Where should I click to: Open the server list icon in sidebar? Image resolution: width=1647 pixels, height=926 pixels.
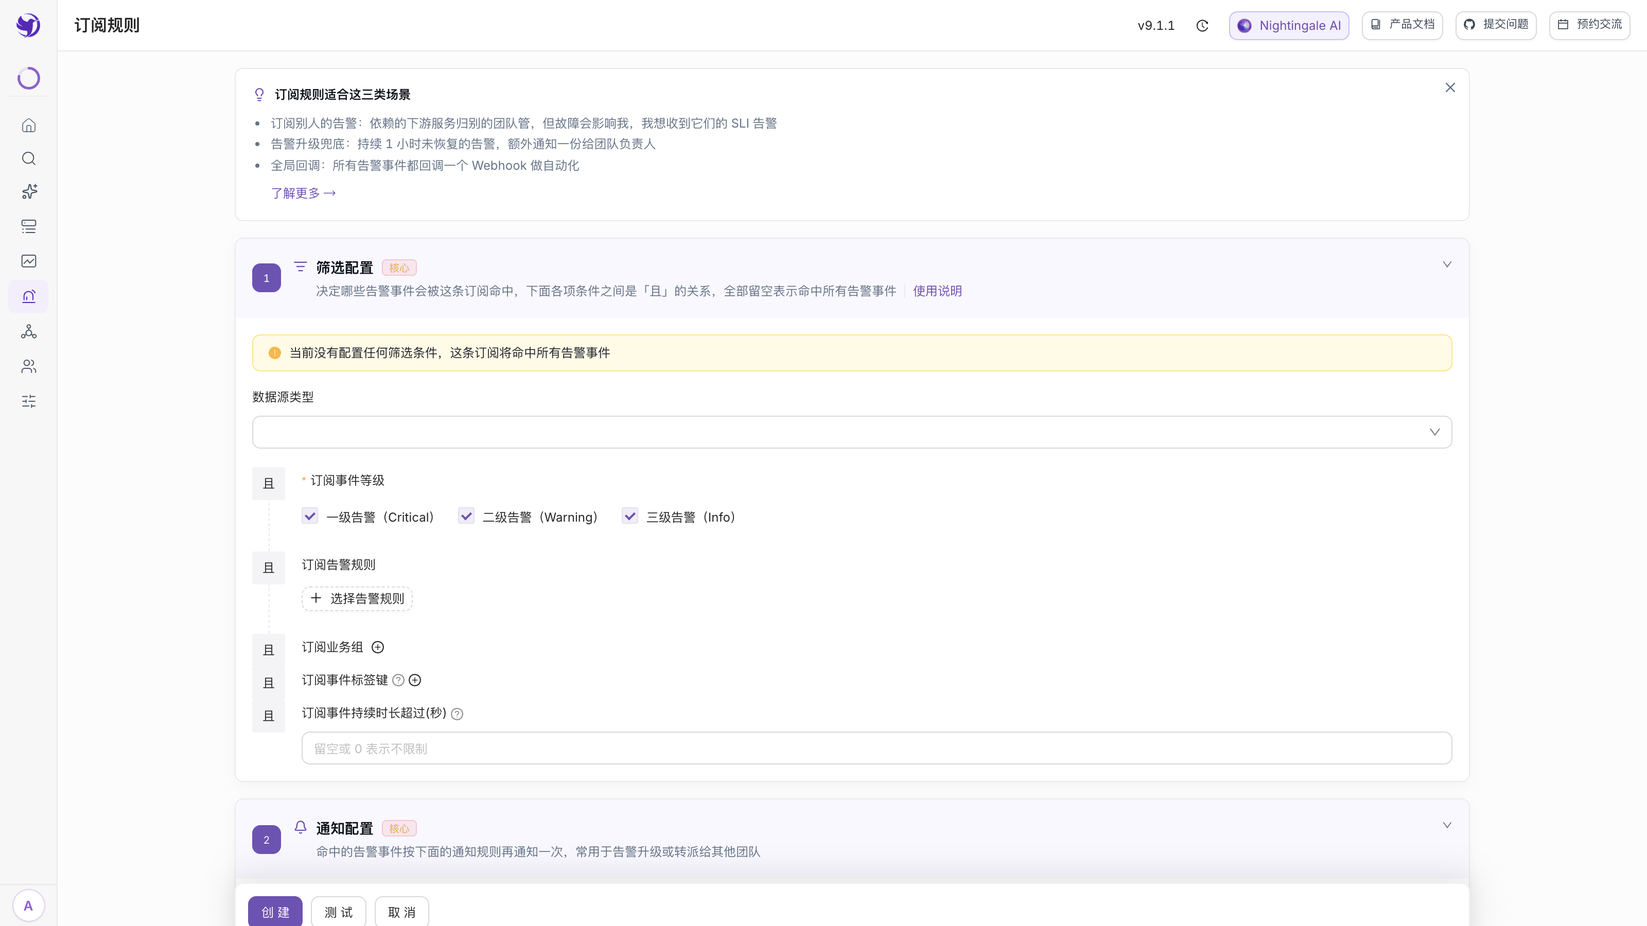click(x=29, y=226)
